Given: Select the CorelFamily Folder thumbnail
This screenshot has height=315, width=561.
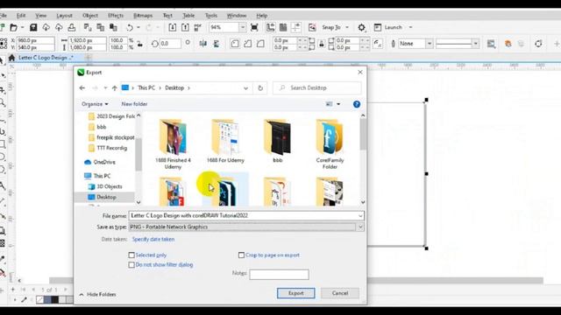Looking at the screenshot, I should [x=330, y=143].
